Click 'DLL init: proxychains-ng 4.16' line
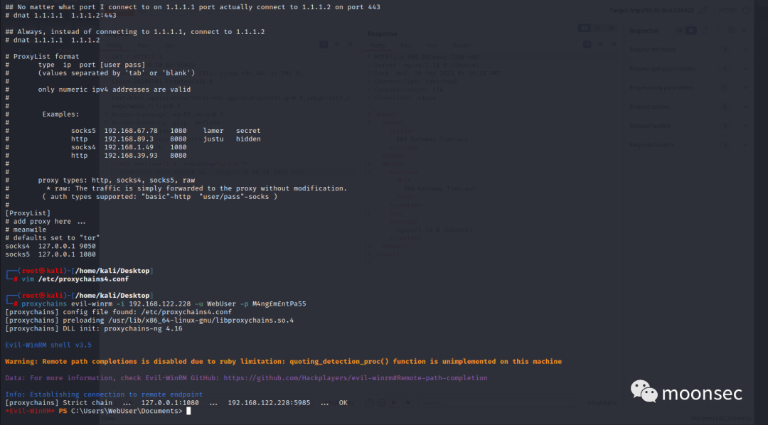 pos(94,328)
